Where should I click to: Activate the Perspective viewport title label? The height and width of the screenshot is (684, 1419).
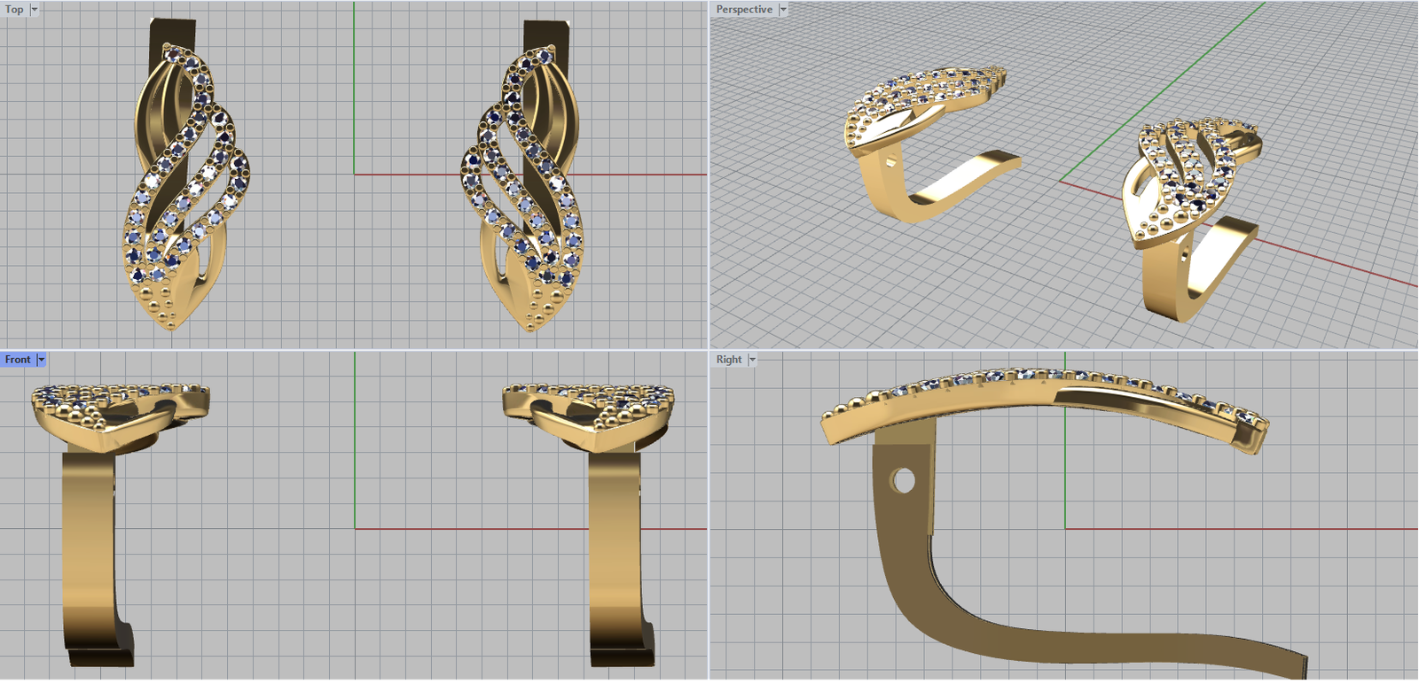click(x=744, y=10)
